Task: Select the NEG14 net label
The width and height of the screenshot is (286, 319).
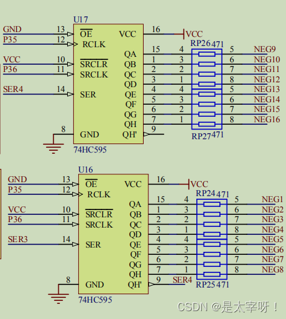Action: pos(267,99)
